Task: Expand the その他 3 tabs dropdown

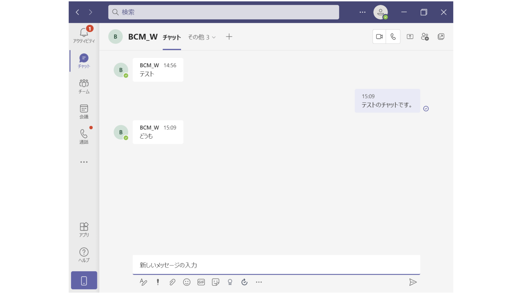Action: 202,37
